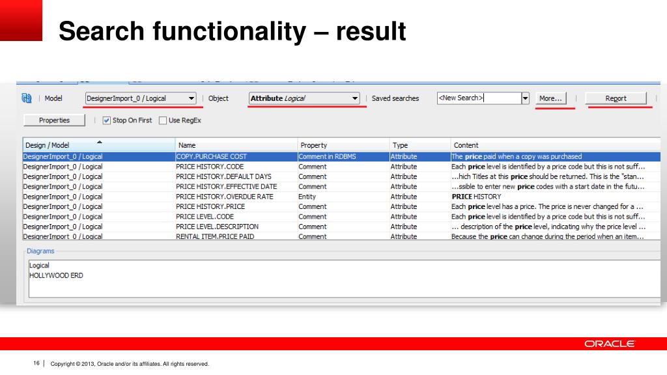Uncheck the Stop On First checkbox
The image size is (667, 375).
click(106, 120)
